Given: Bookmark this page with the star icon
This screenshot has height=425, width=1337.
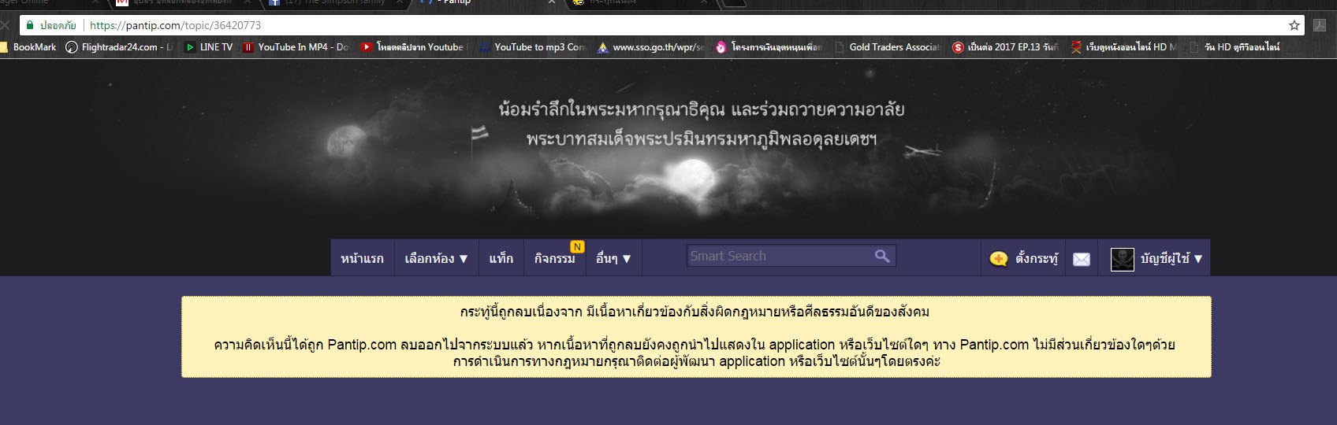Looking at the screenshot, I should [1294, 25].
